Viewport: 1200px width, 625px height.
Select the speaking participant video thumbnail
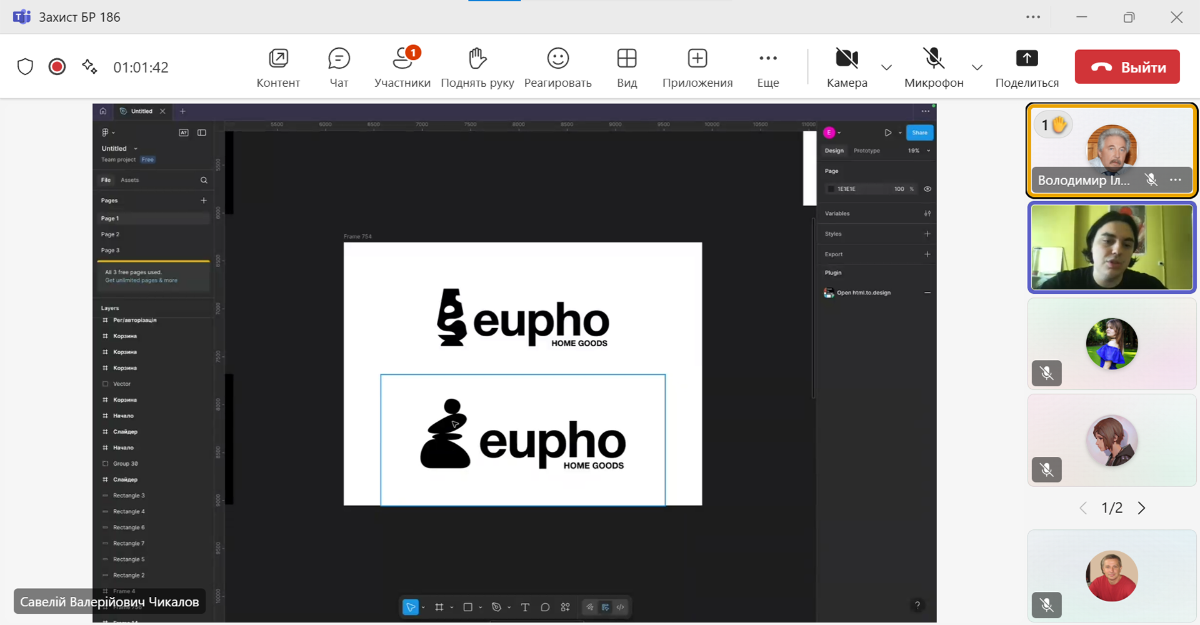tap(1111, 247)
